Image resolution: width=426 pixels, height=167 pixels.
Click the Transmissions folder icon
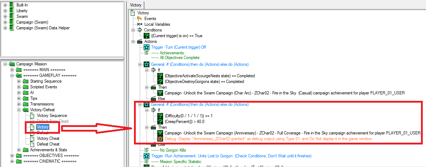tap(26, 104)
